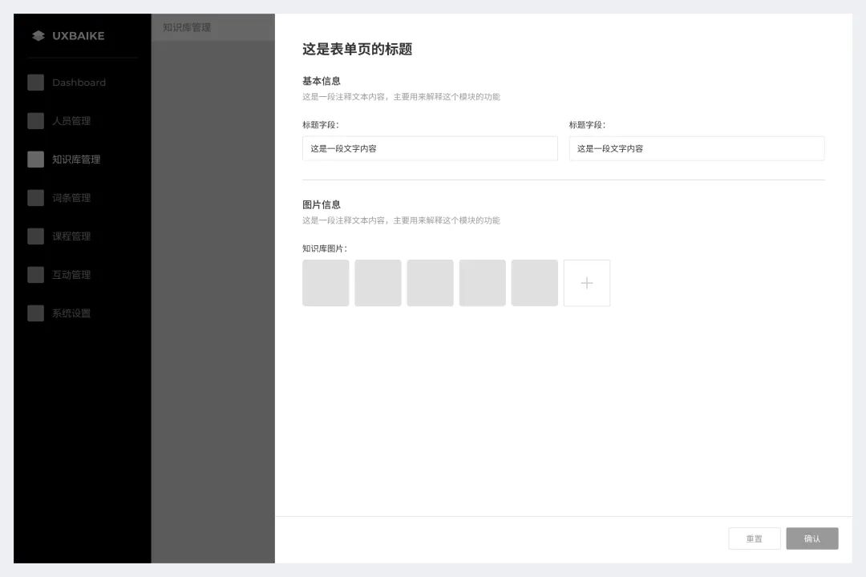Click the left 标题字段 text input

(430, 148)
